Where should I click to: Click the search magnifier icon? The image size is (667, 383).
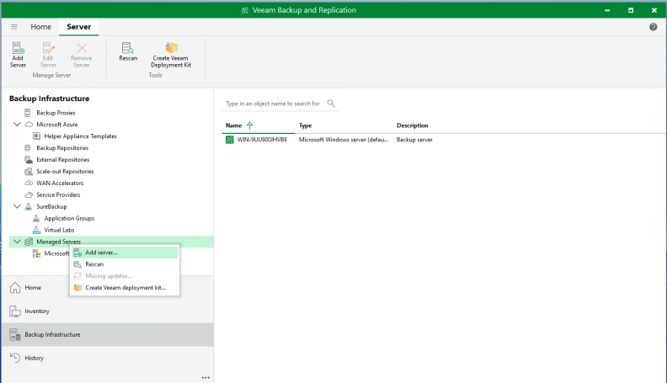click(x=331, y=104)
